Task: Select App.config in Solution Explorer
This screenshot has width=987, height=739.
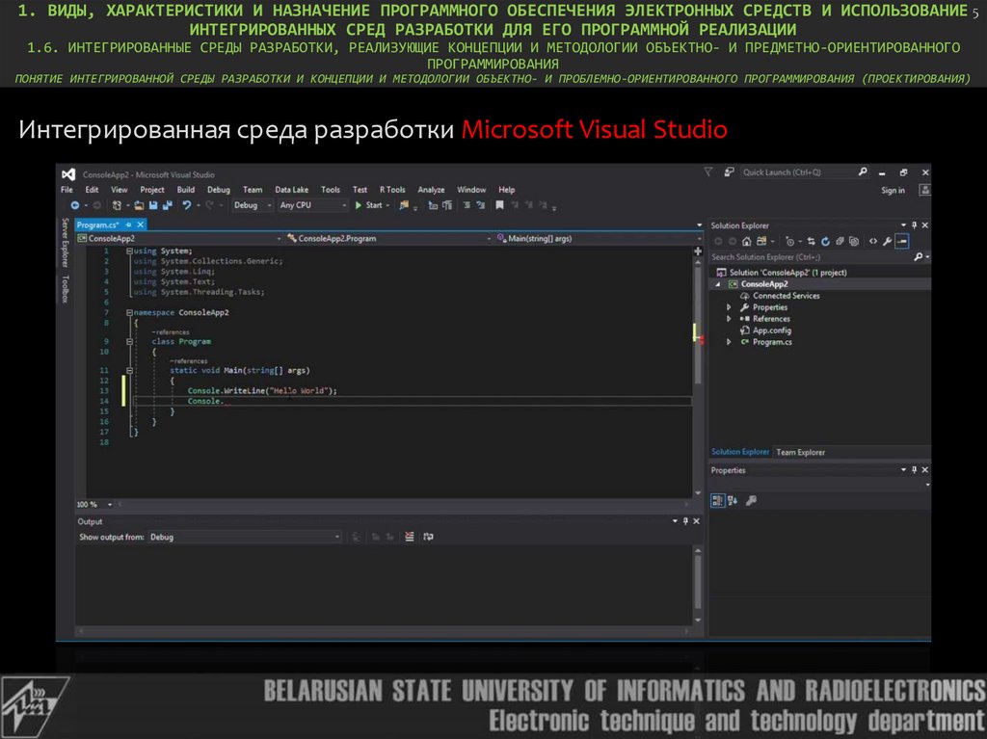Action: (x=771, y=330)
